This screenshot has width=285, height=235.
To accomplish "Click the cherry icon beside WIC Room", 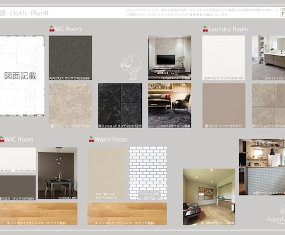I will (x=2, y=139).
